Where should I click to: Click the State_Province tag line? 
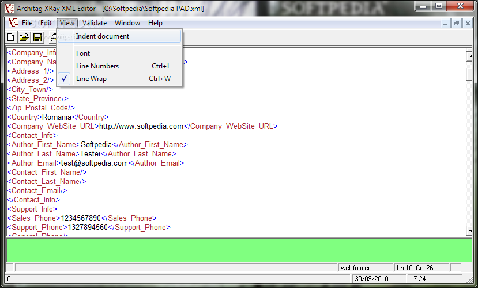click(x=38, y=99)
